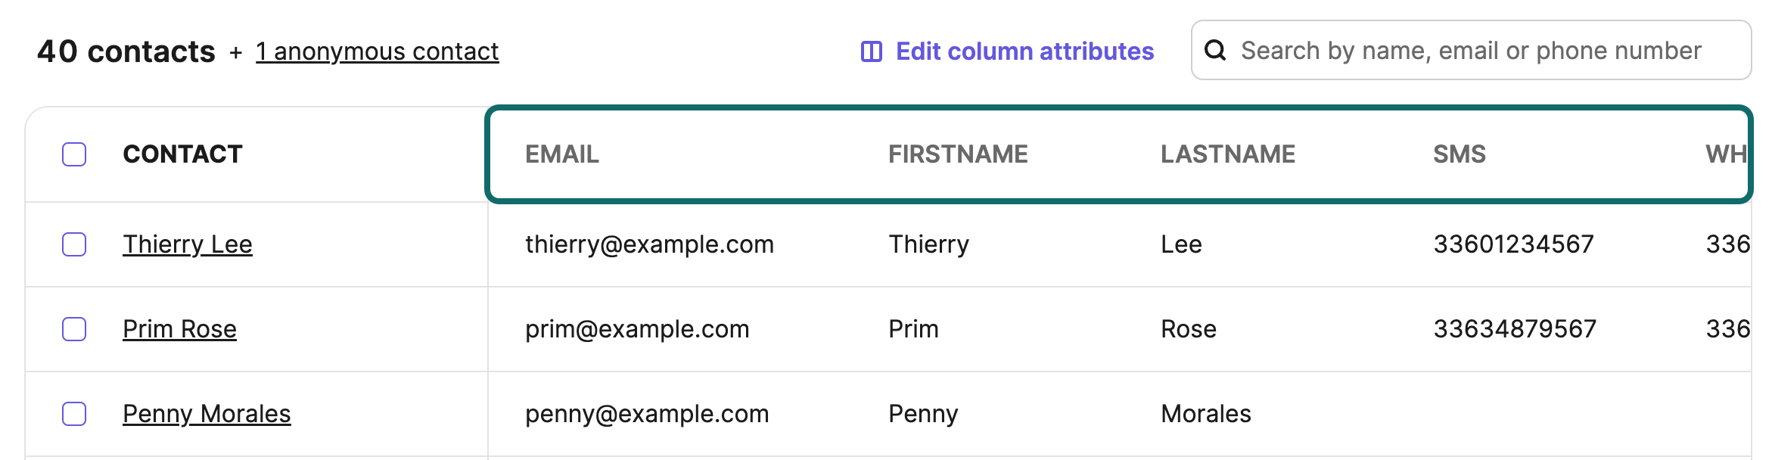Select the FIRSTNAME column header
Viewport: 1772px width, 460px height.
click(958, 154)
